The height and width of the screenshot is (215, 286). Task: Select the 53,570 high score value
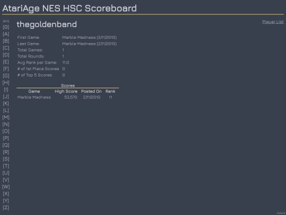click(x=71, y=97)
